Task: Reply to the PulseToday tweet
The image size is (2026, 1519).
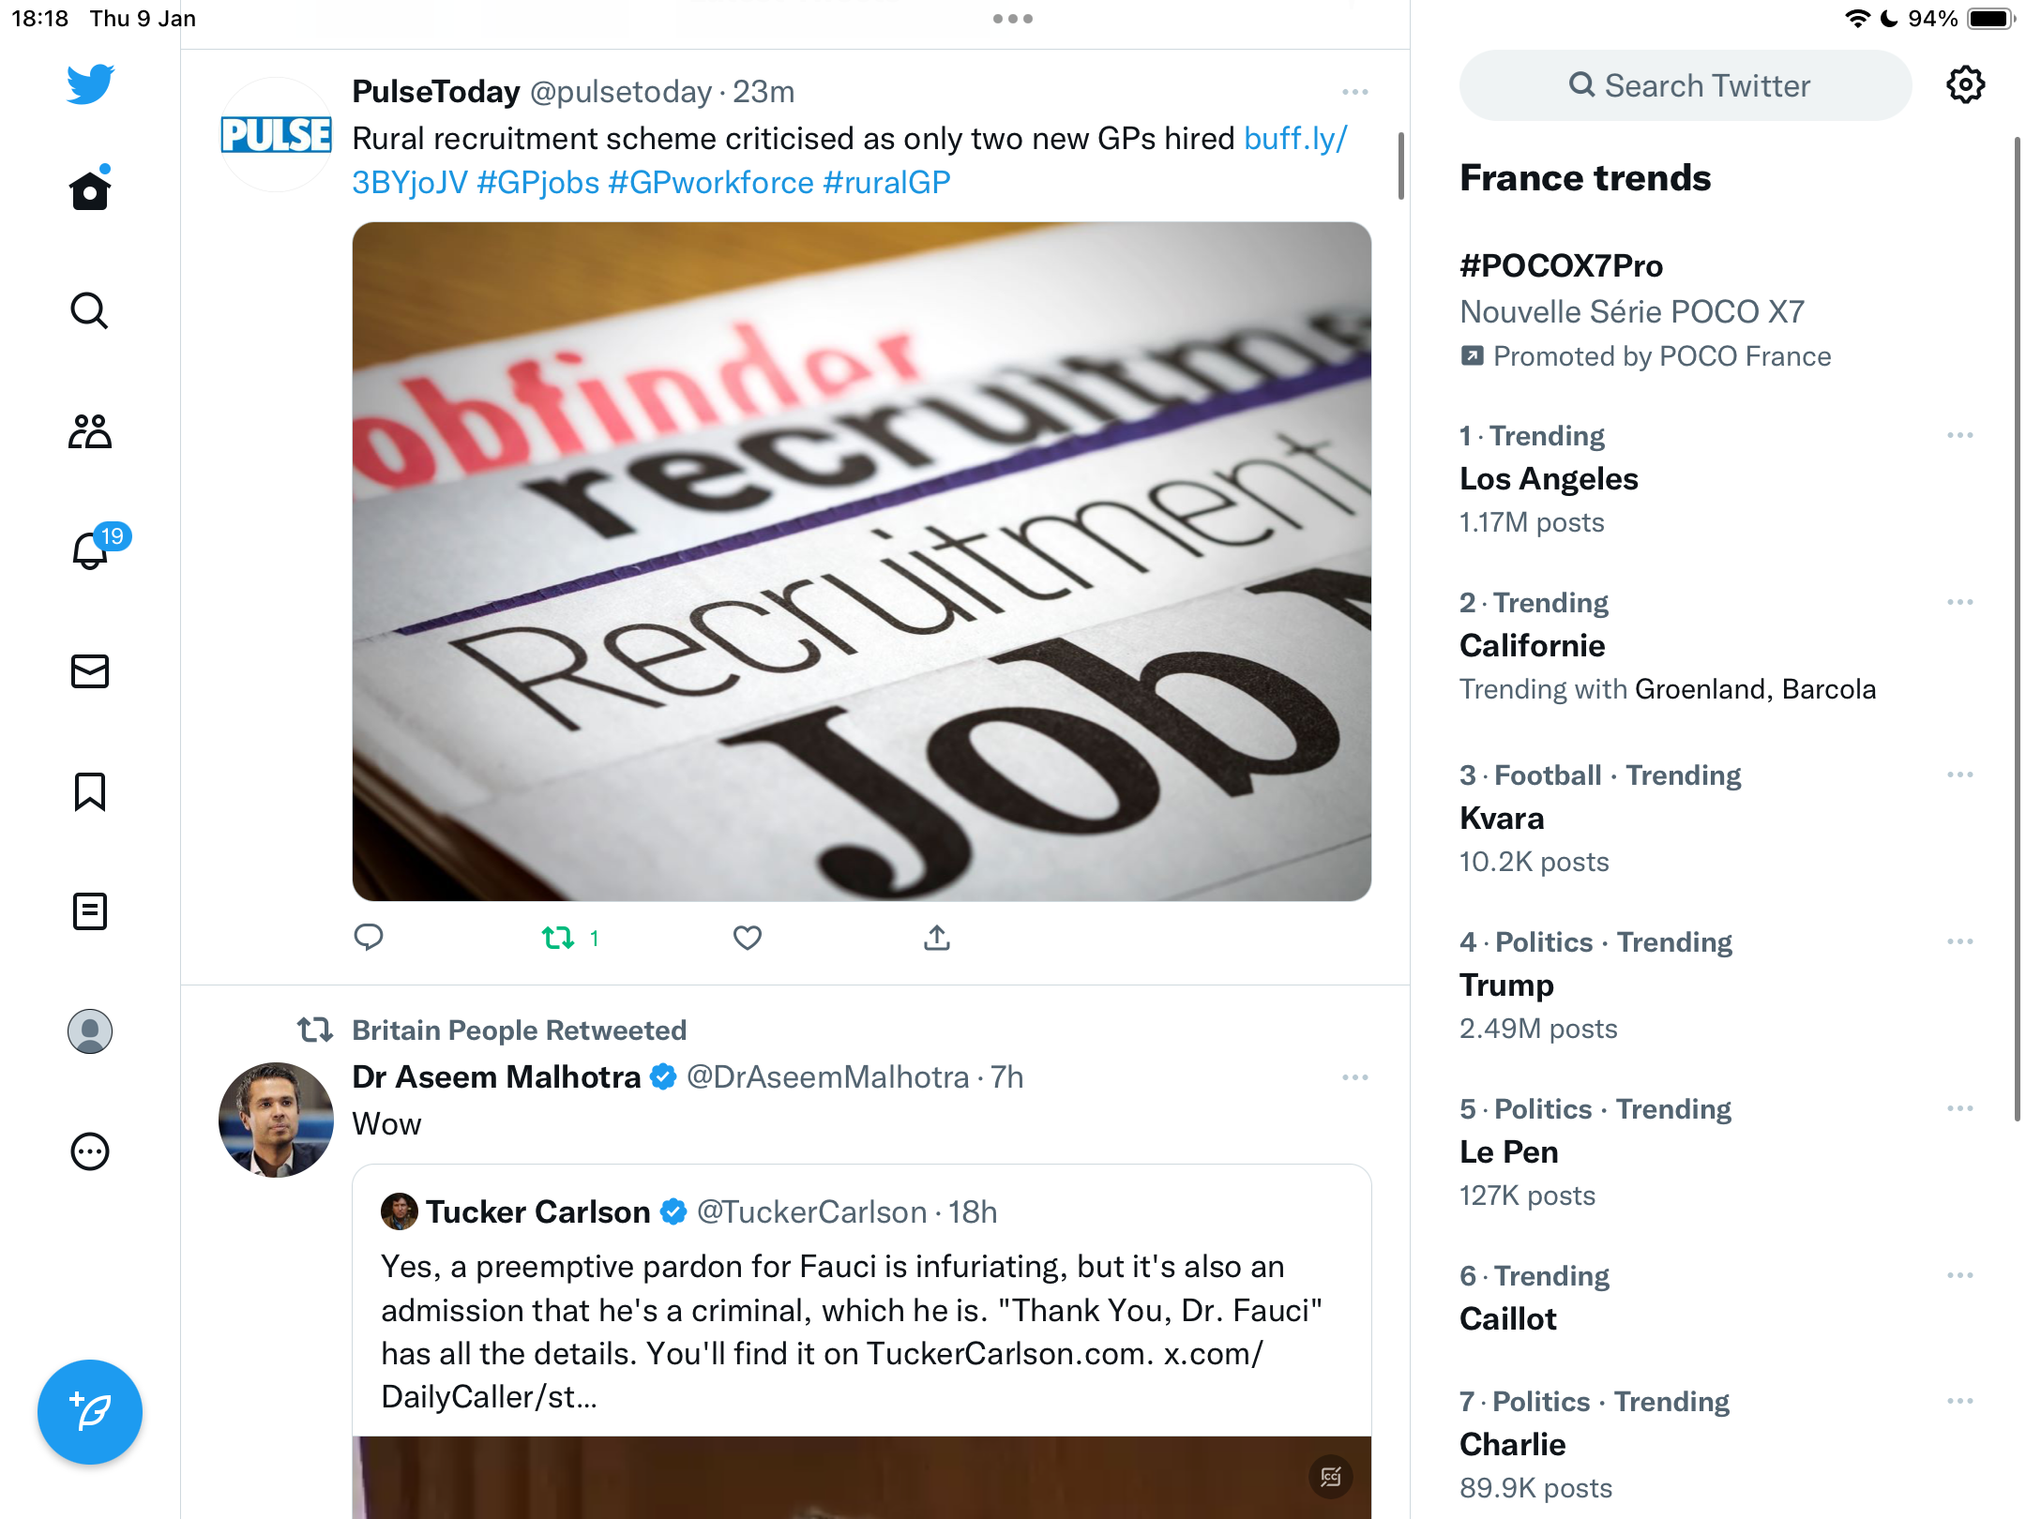Action: pyautogui.click(x=369, y=937)
